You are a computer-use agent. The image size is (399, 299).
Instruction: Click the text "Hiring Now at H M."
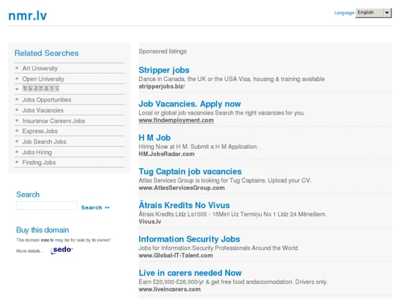tap(163, 147)
